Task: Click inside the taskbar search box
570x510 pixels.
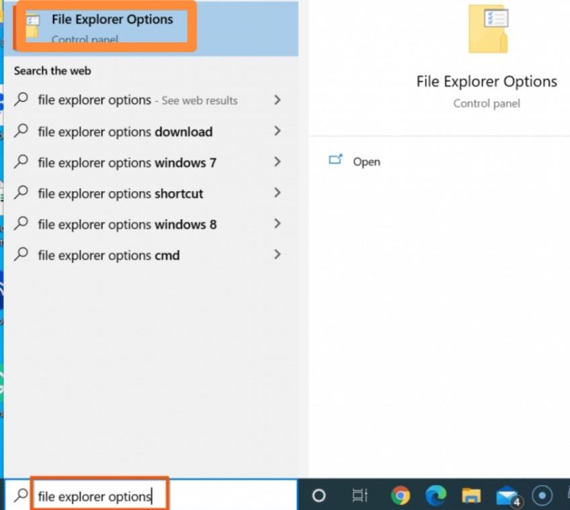Action: click(151, 495)
